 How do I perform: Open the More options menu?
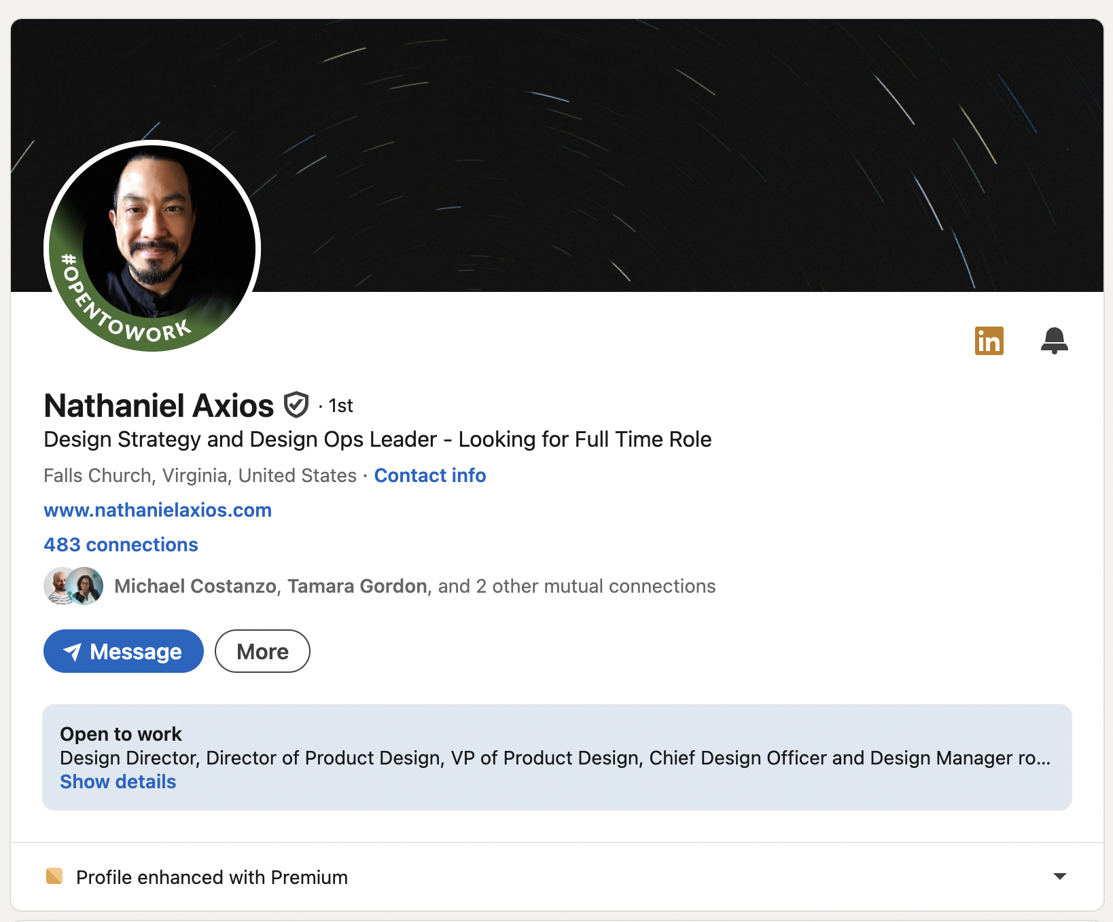click(262, 651)
